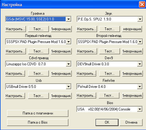Image resolution: width=146 pixels, height=130 pixels.
Task: Expand the FireWire driver dropdown
Action: tap(140, 87)
